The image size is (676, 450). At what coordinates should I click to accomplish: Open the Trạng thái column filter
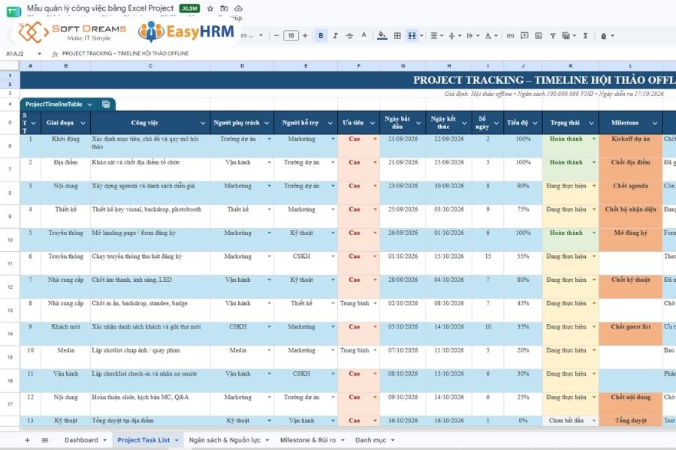coord(591,123)
